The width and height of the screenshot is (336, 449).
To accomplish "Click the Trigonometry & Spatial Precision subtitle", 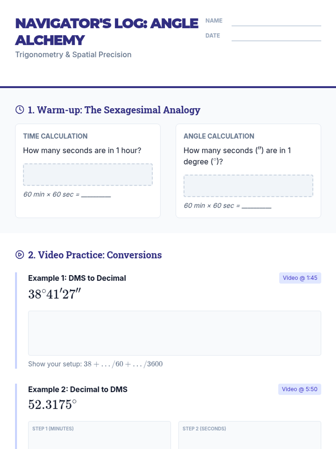I will [73, 54].
